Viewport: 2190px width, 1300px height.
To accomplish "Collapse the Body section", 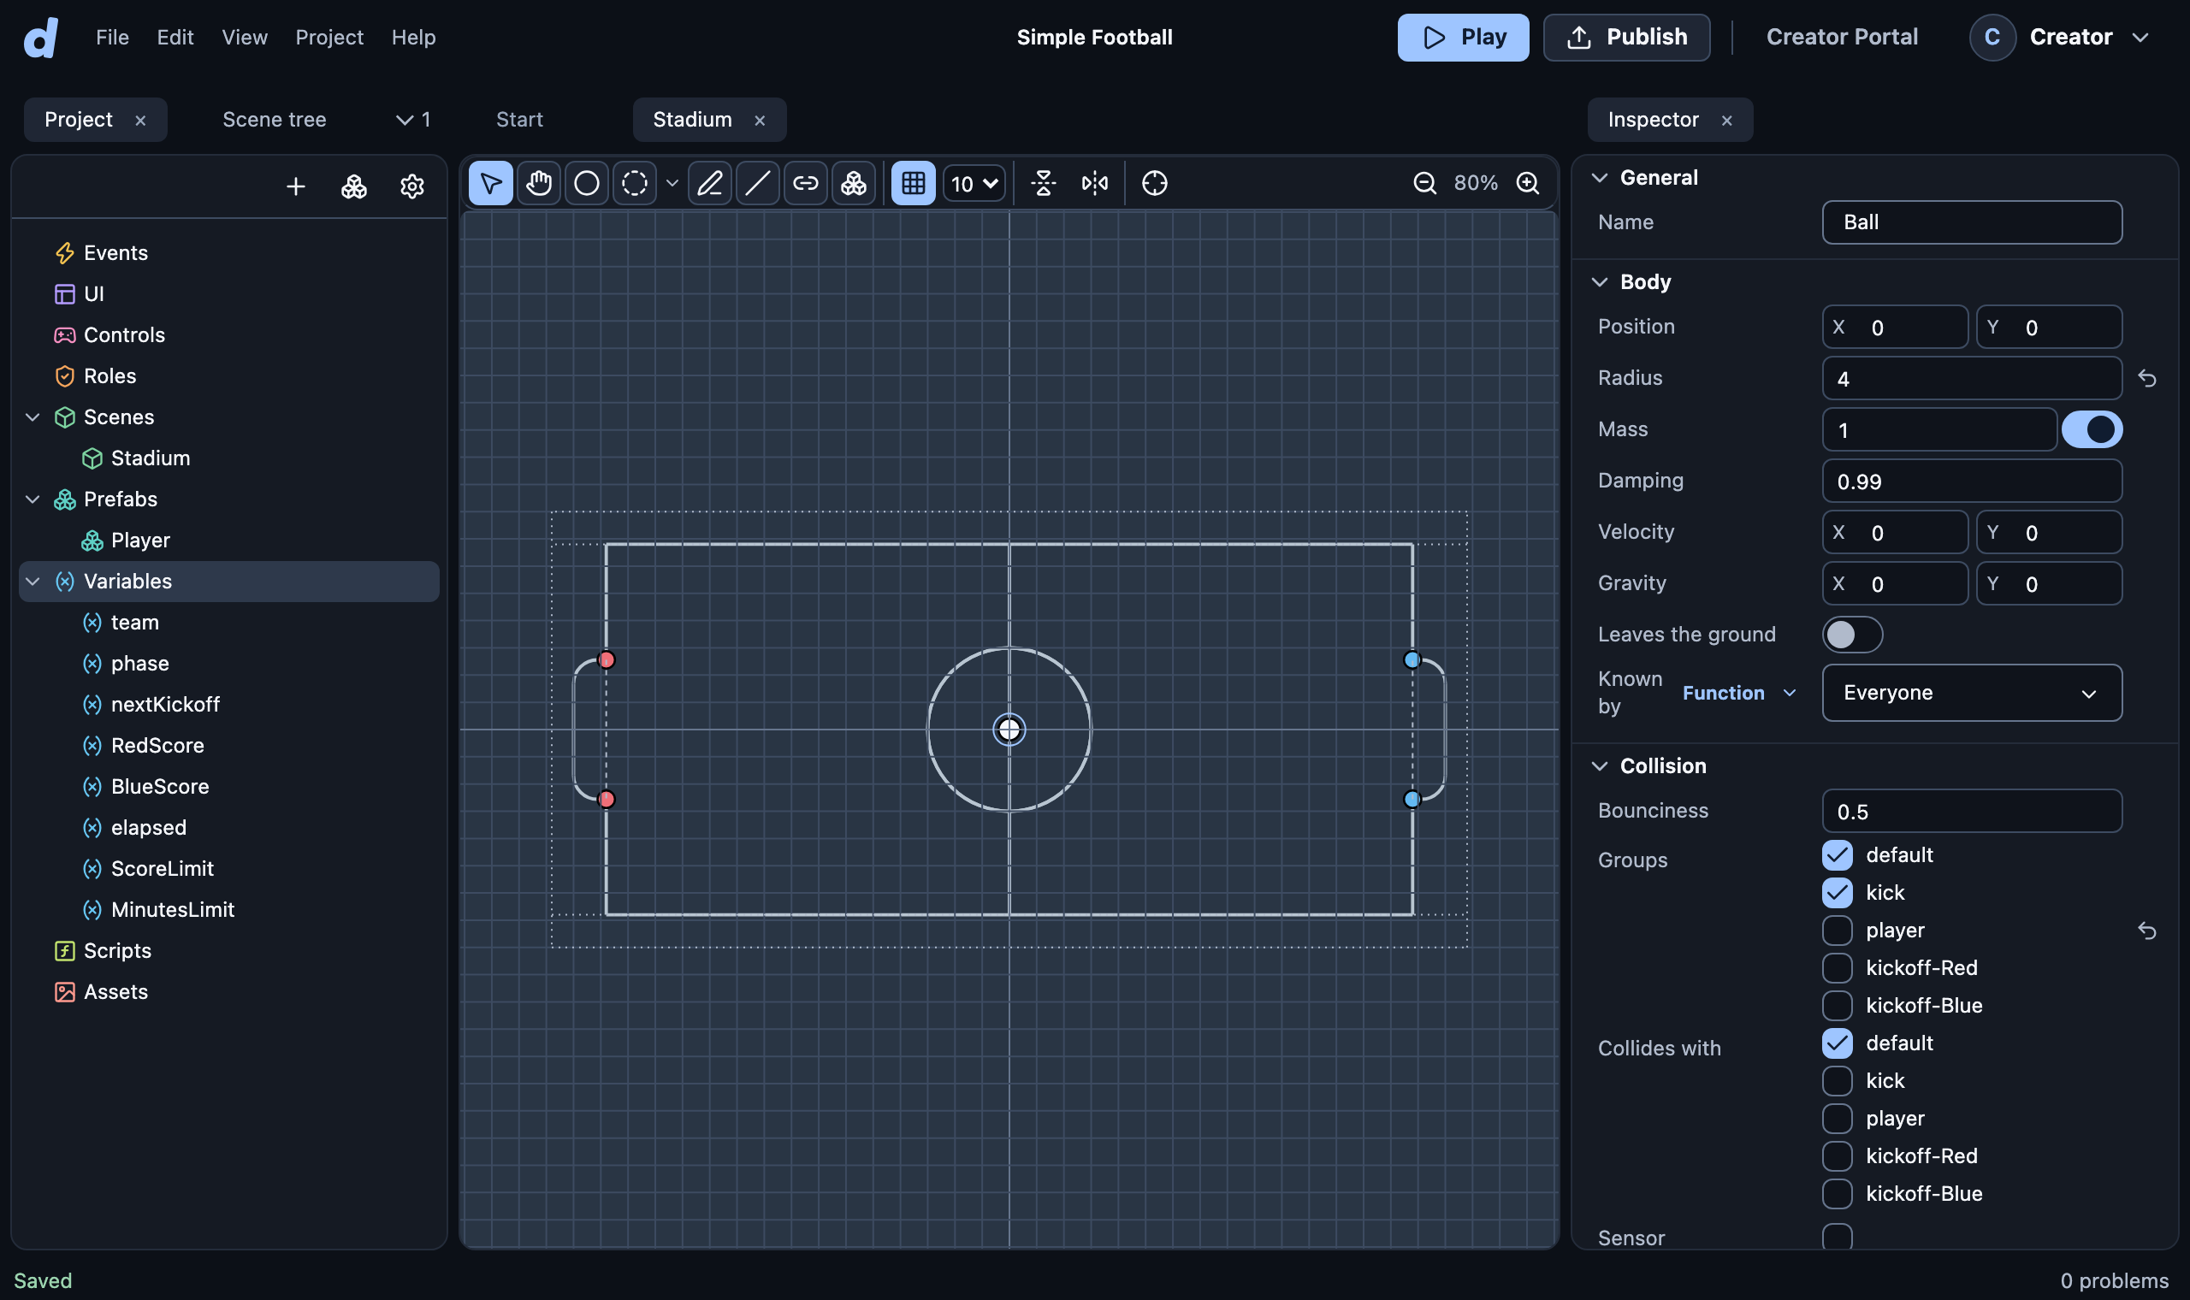I will point(1600,282).
